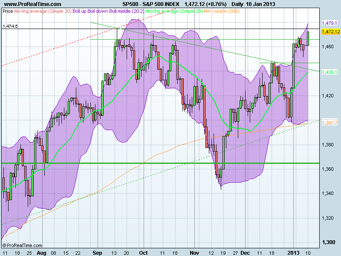Click the 1,340 price axis label

[328, 193]
